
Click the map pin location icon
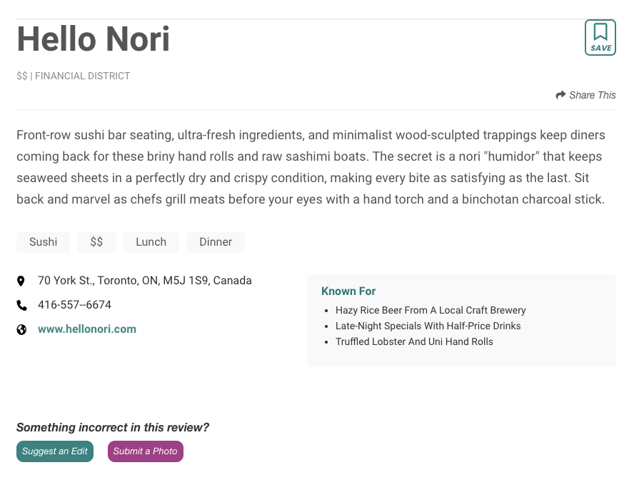pos(21,281)
